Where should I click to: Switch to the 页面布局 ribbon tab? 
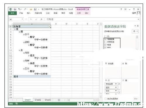(x=38, y=13)
